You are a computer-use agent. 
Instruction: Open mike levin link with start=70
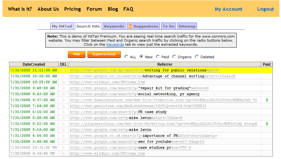click(126, 118)
